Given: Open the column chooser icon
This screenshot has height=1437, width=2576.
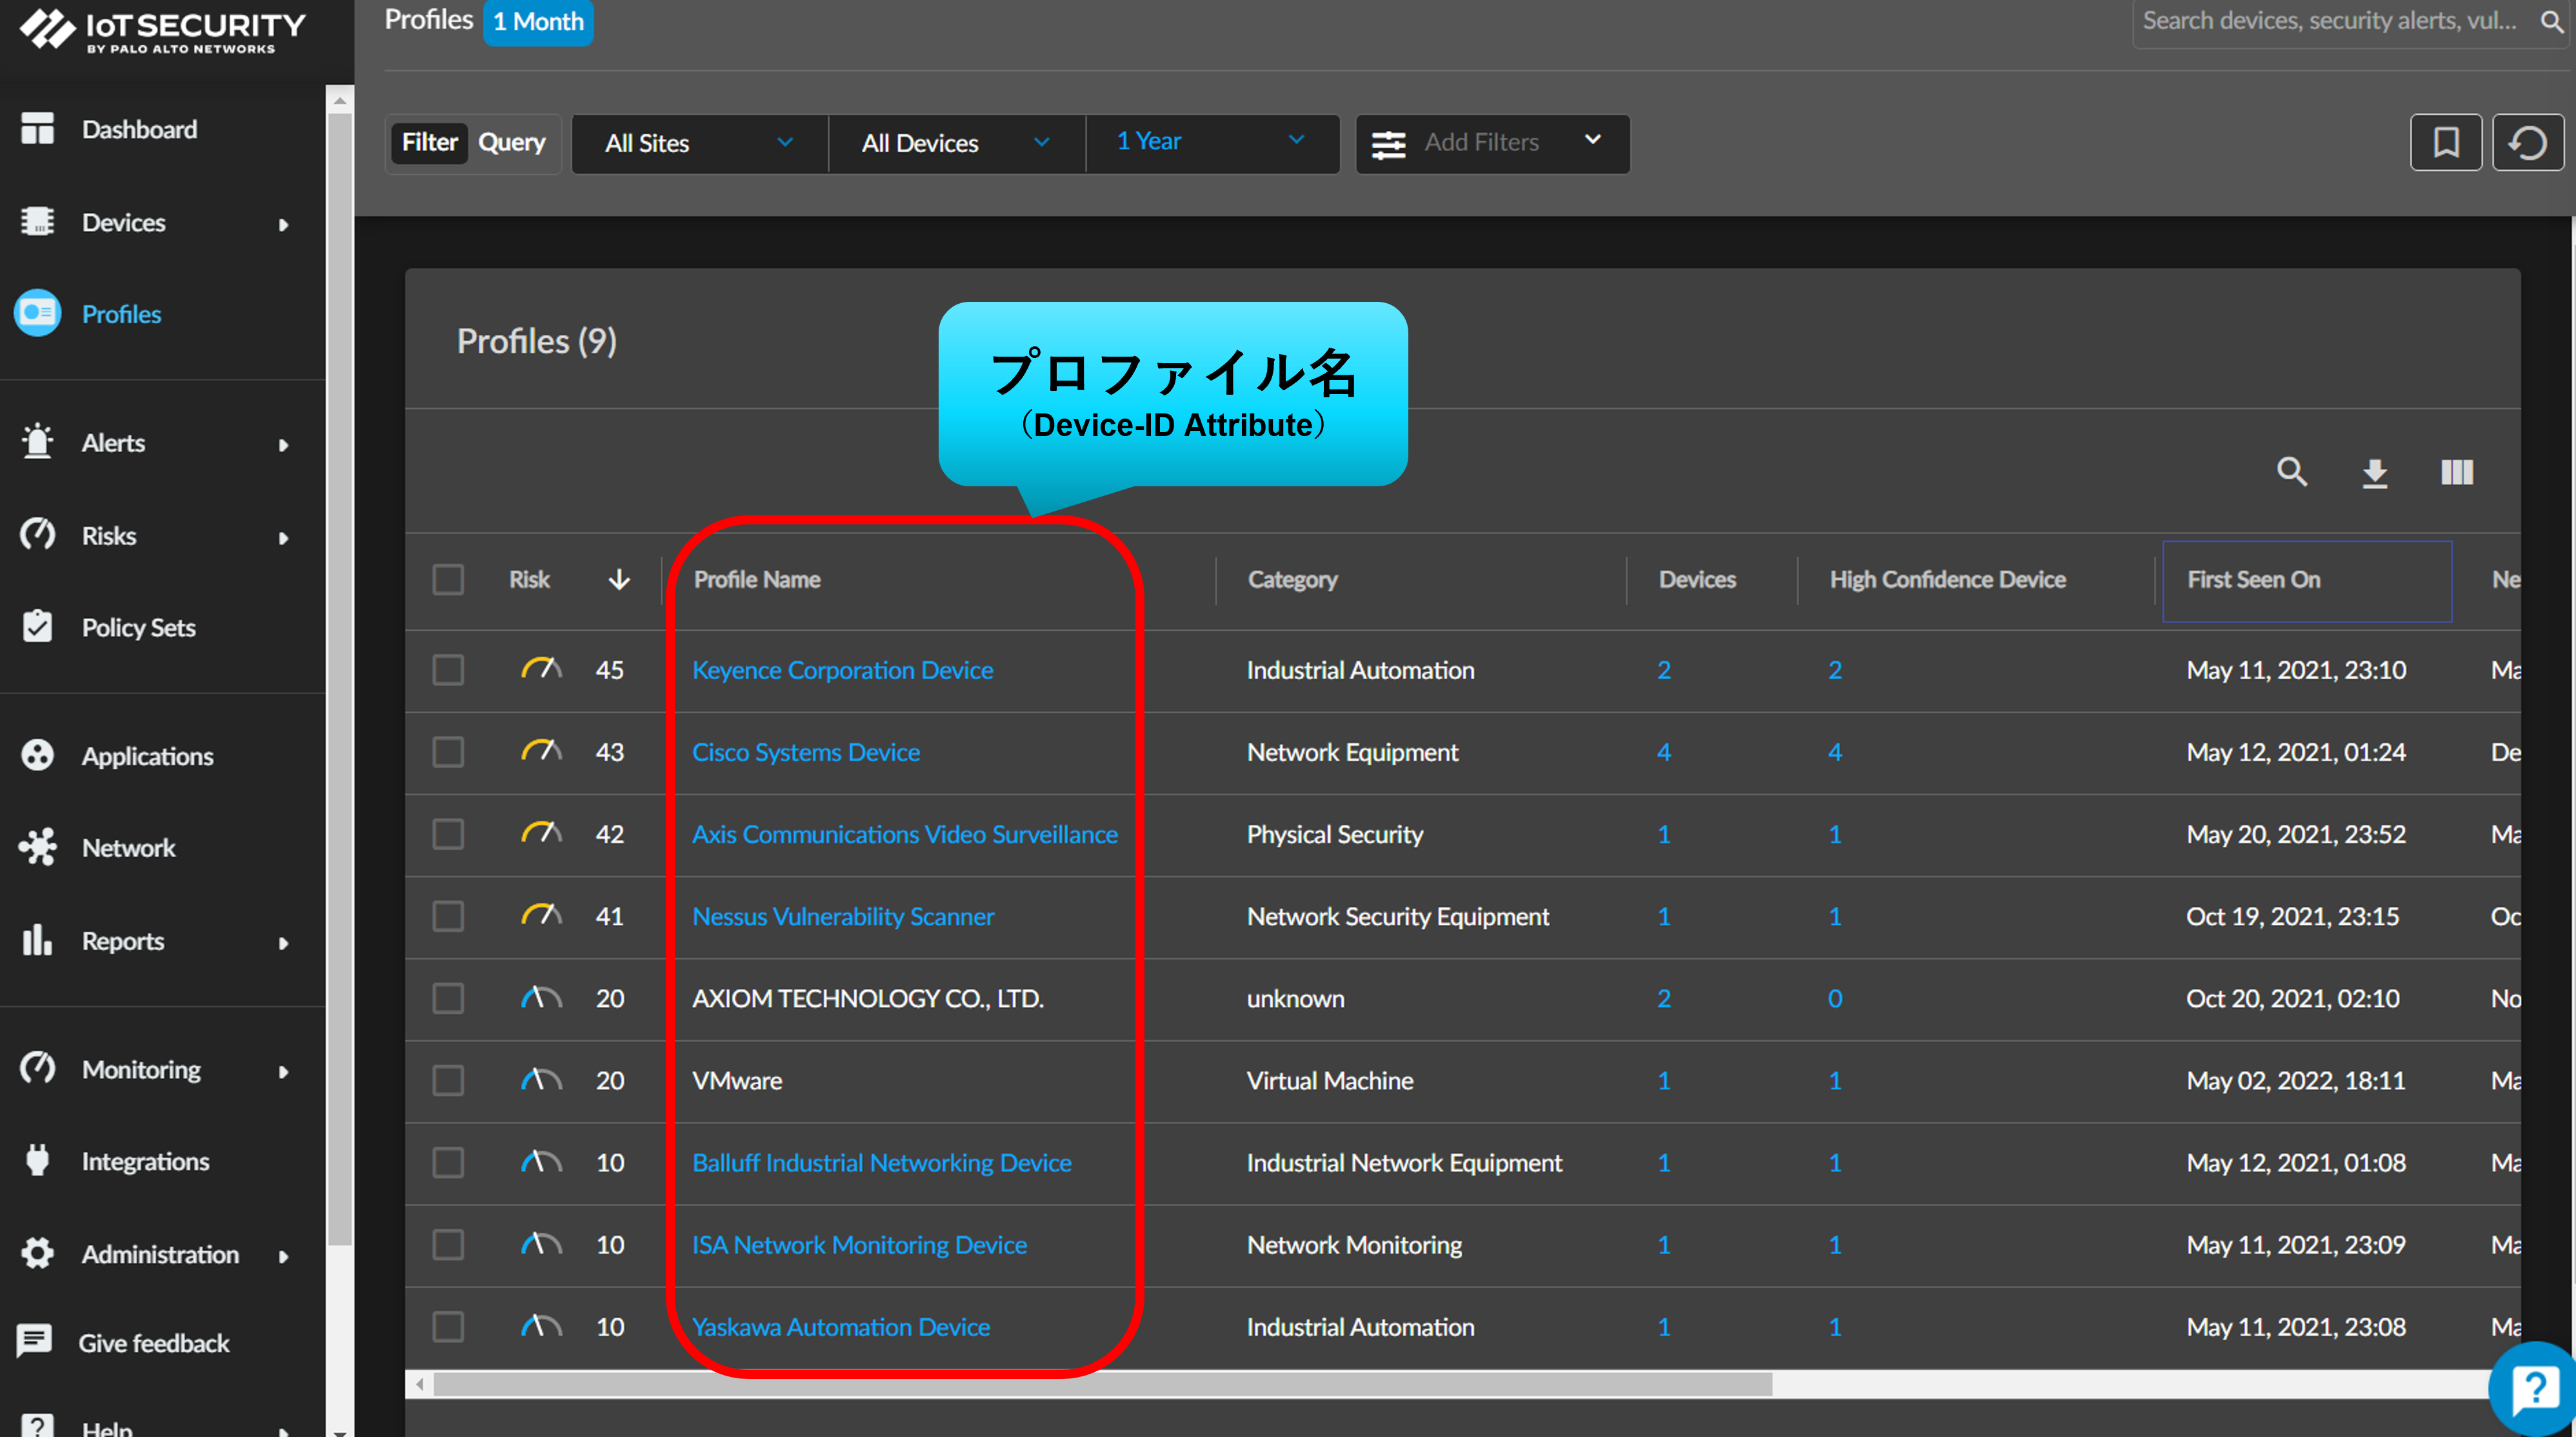Looking at the screenshot, I should [2457, 472].
